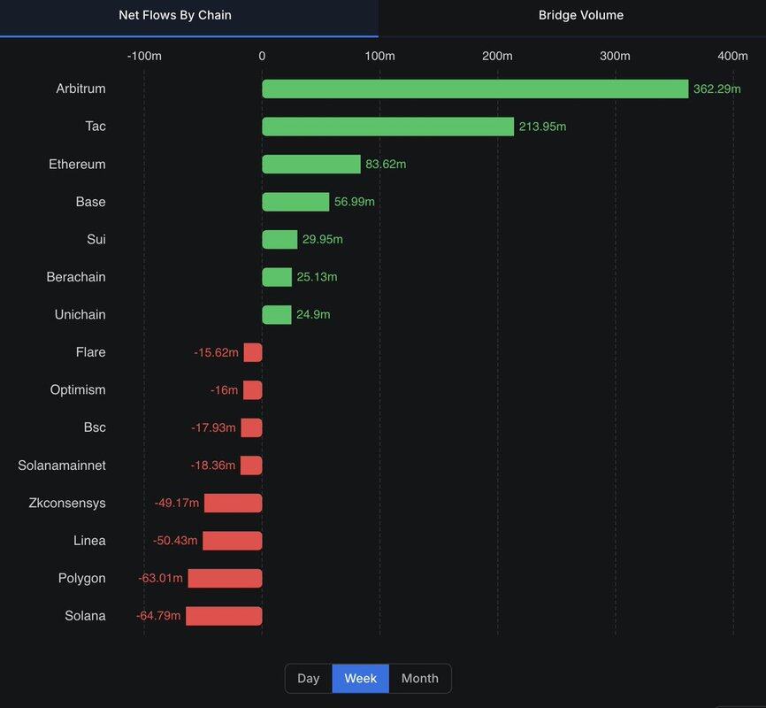The image size is (766, 708).
Task: Click the 25.13m value for Berachain
Action: coord(317,277)
